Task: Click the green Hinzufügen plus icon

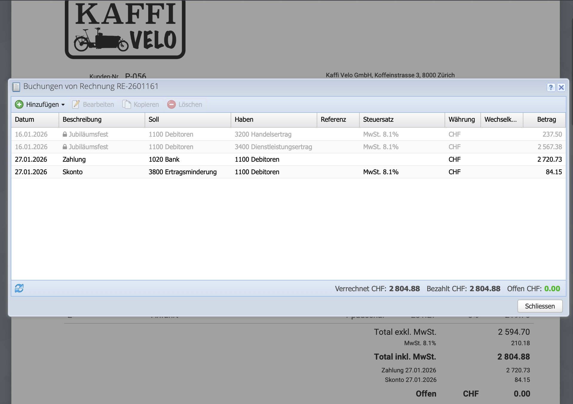Action: [x=19, y=104]
